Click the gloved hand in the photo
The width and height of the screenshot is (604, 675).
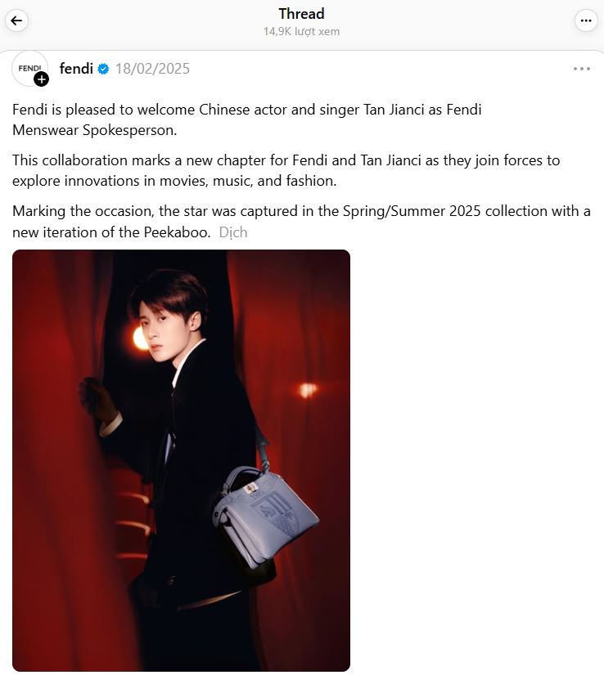99,400
